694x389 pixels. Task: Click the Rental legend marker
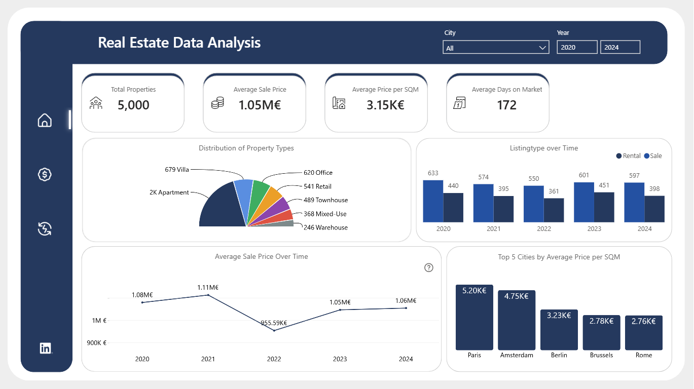[619, 156]
